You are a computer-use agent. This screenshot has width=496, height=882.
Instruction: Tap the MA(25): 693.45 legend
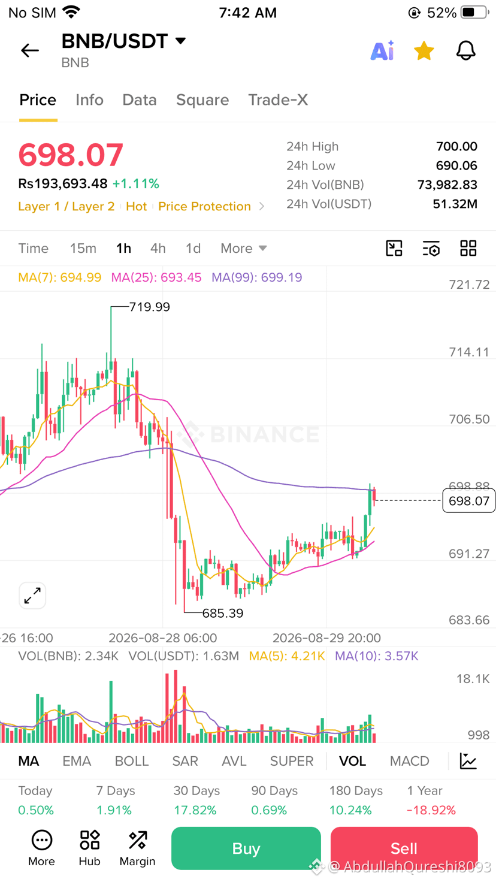pyautogui.click(x=156, y=277)
